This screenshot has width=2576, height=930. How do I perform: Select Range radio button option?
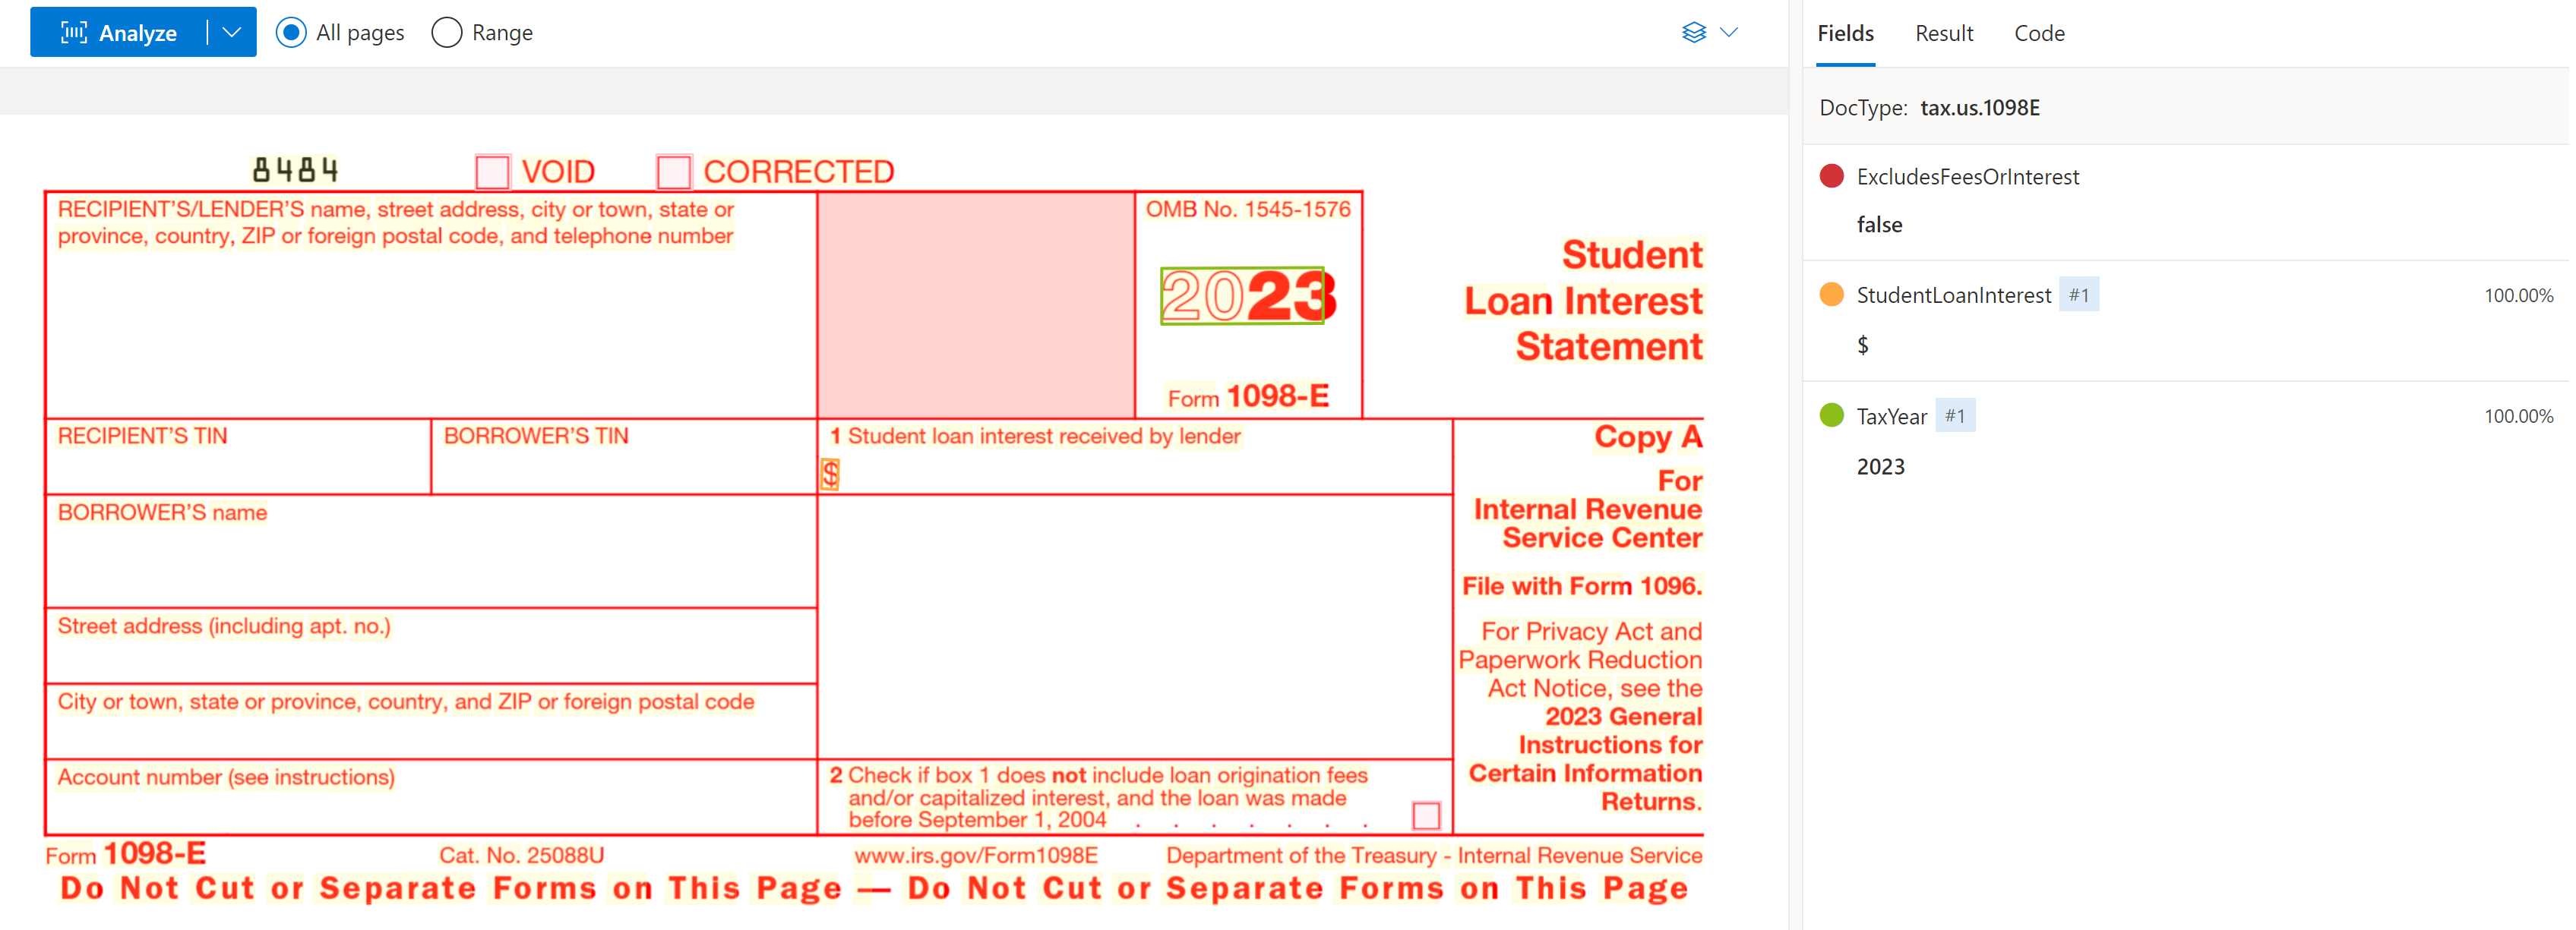click(447, 33)
